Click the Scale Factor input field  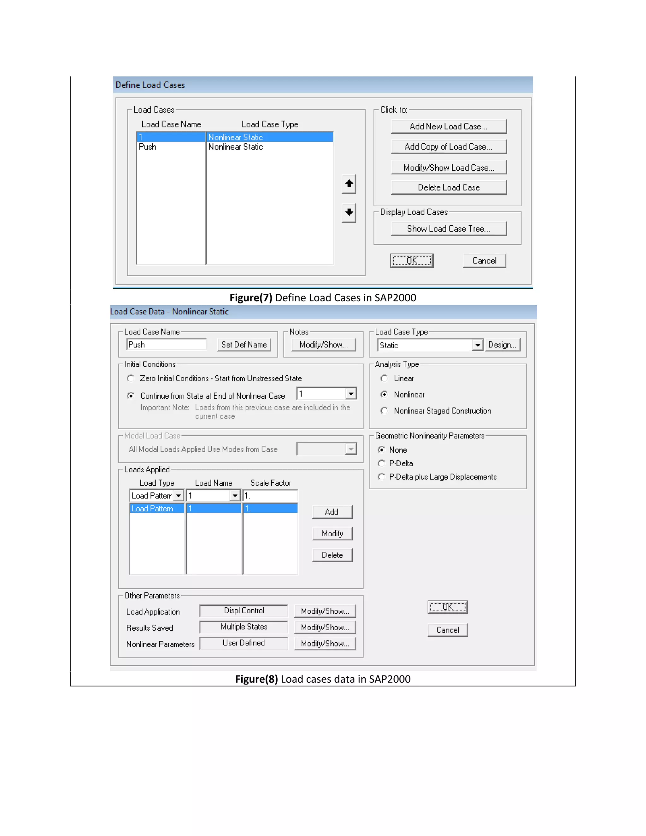tap(270, 496)
